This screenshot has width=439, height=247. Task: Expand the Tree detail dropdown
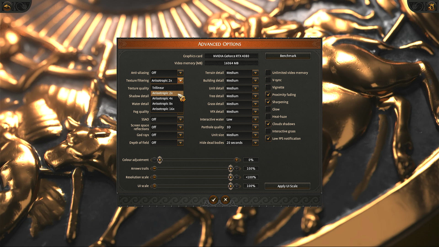point(242,96)
